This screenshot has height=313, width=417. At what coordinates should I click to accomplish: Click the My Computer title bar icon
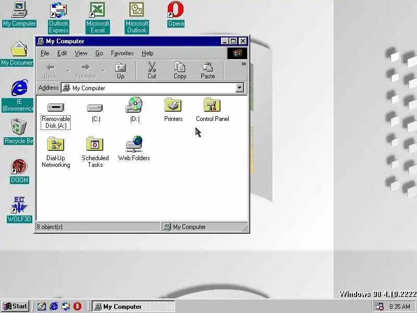pos(41,41)
